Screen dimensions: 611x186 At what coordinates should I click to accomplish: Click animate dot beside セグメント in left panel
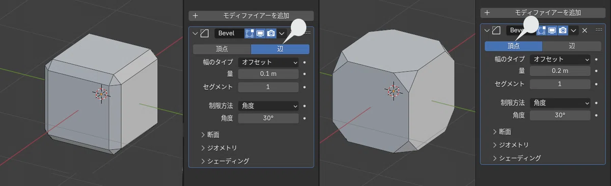[x=304, y=87]
